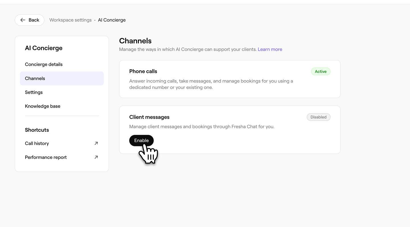This screenshot has width=410, height=227.
Task: Click the Client messages heading
Action: (149, 117)
